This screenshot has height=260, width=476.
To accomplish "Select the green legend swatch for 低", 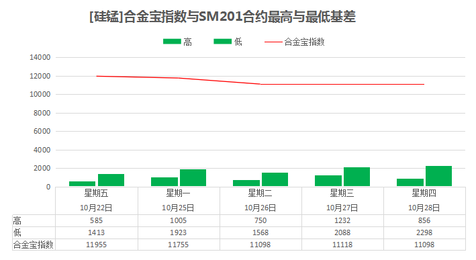I will 222,42.
